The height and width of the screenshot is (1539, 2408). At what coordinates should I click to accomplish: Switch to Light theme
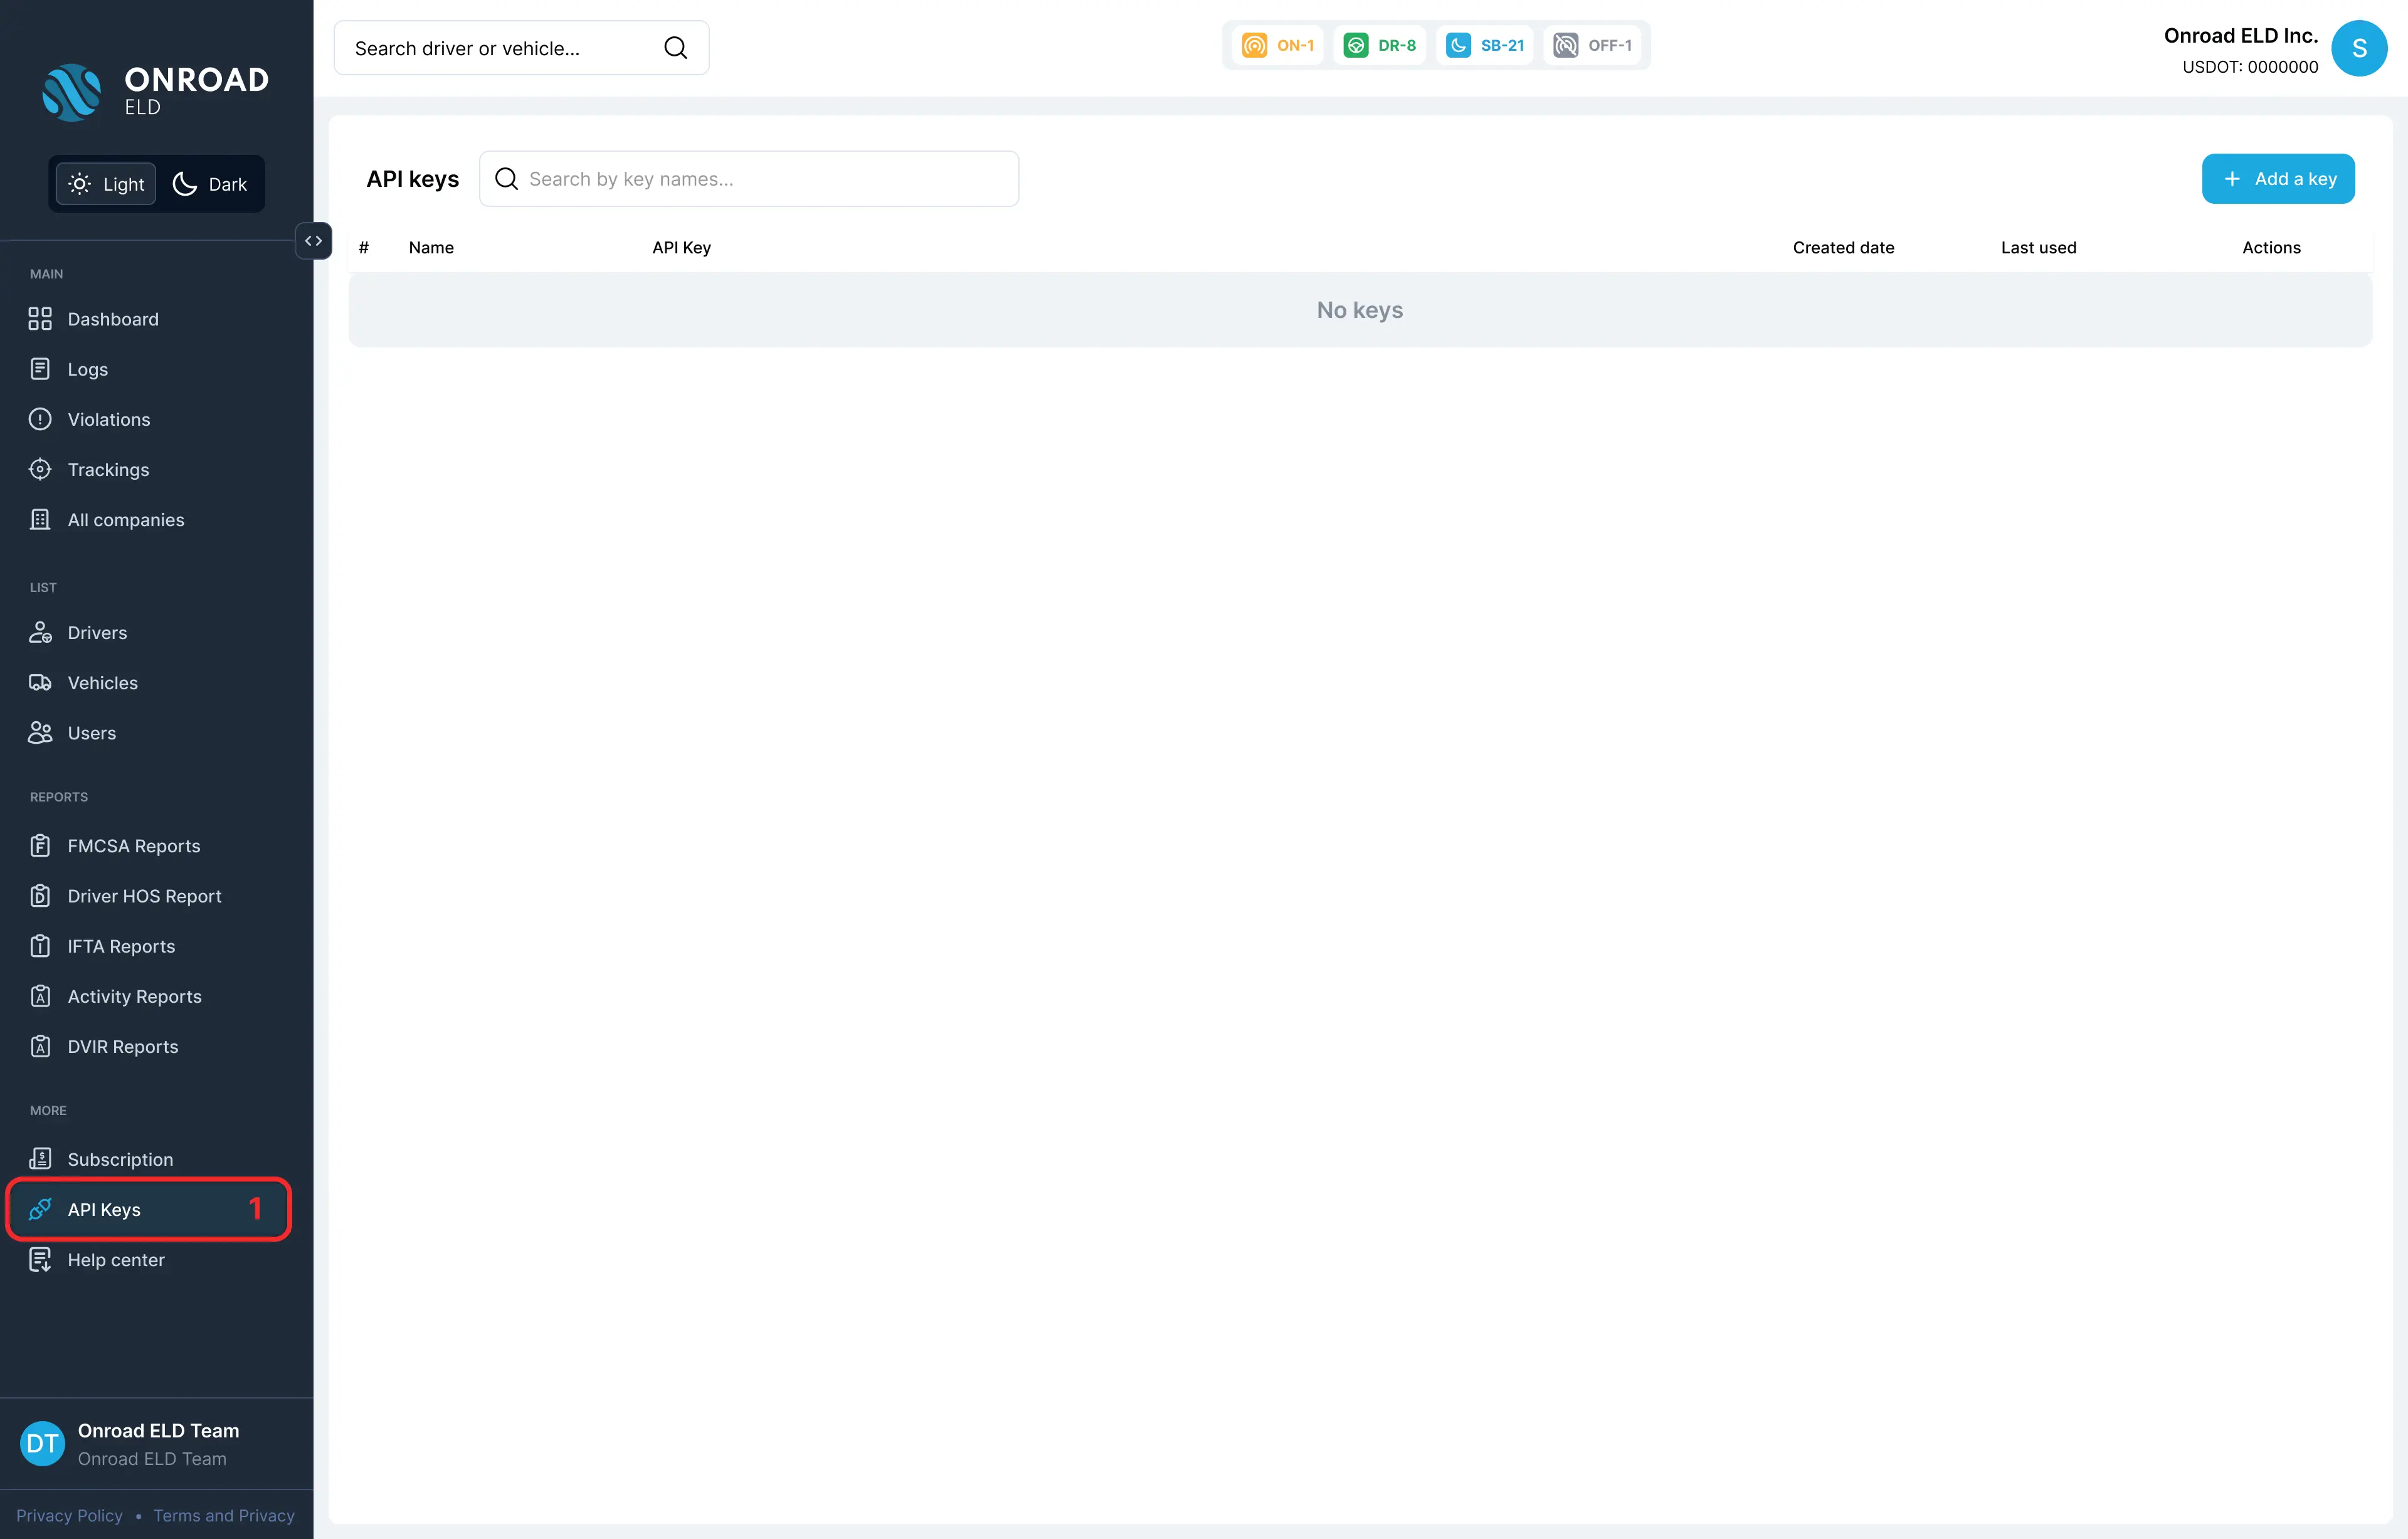(x=106, y=184)
